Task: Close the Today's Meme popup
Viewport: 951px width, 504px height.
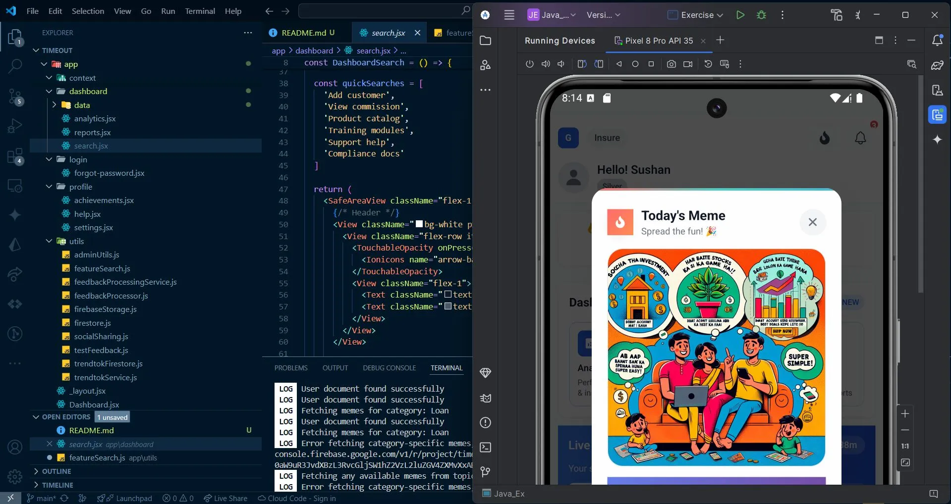Action: coord(812,222)
